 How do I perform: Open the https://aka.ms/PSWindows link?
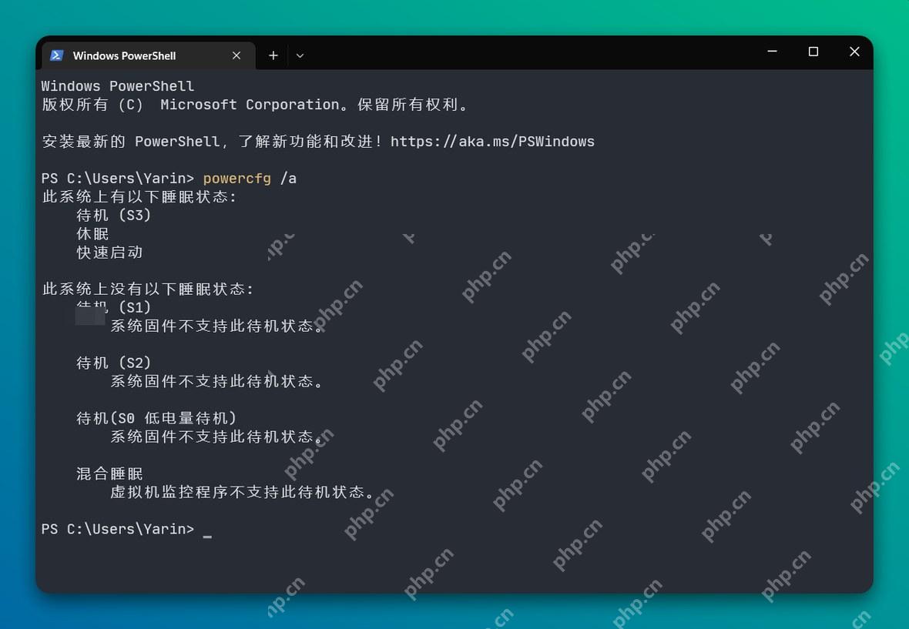pyautogui.click(x=492, y=142)
